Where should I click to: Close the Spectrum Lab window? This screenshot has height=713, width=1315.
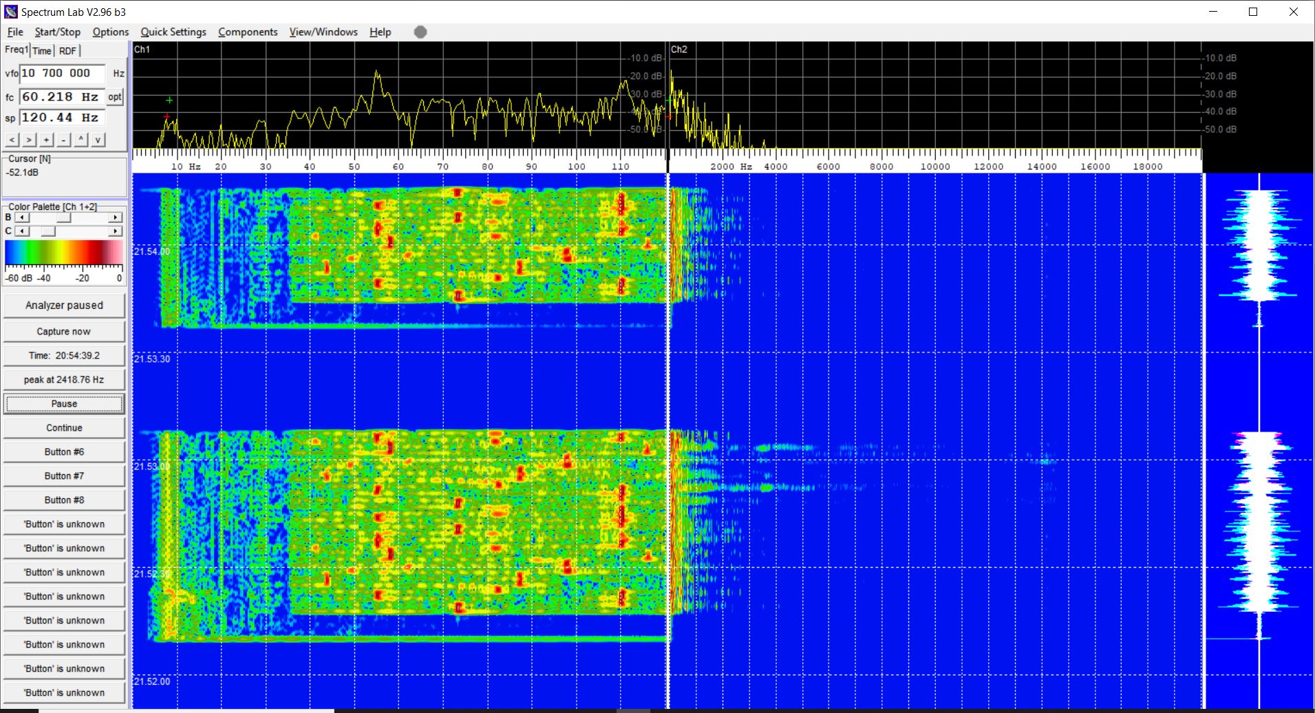(x=1294, y=12)
